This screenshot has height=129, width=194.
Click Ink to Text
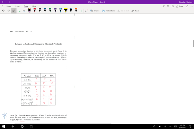123,11
